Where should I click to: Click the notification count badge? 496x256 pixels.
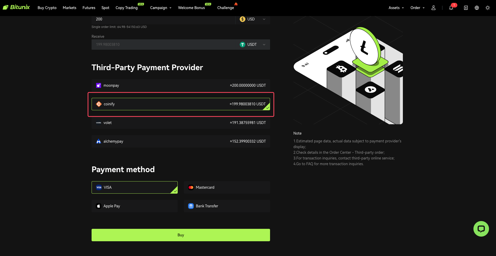[x=454, y=5]
